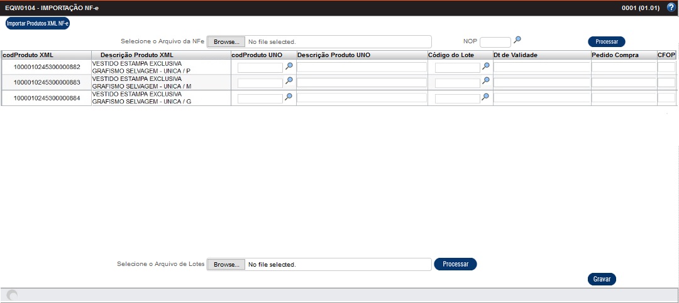Click the help question mark icon
679x303 pixels.
coord(671,8)
